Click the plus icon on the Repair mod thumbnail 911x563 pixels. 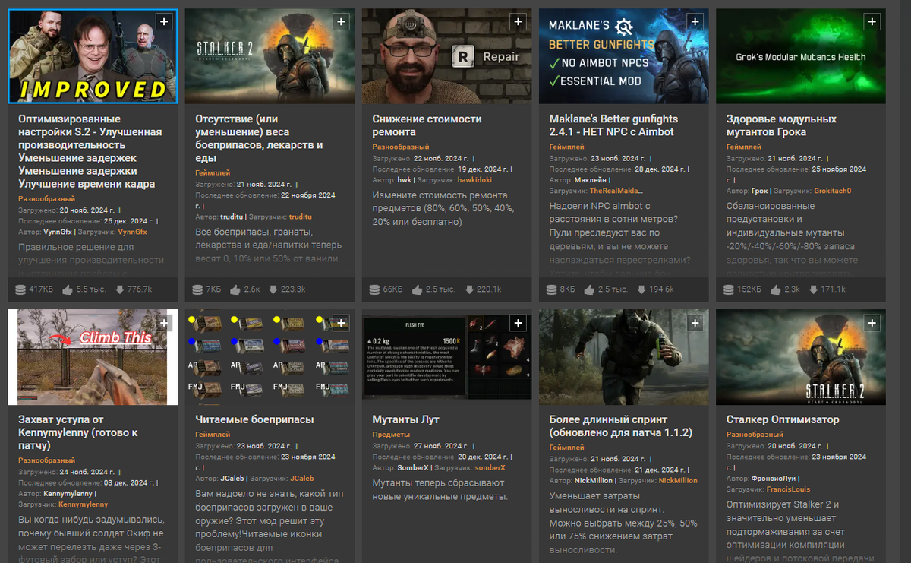(518, 22)
